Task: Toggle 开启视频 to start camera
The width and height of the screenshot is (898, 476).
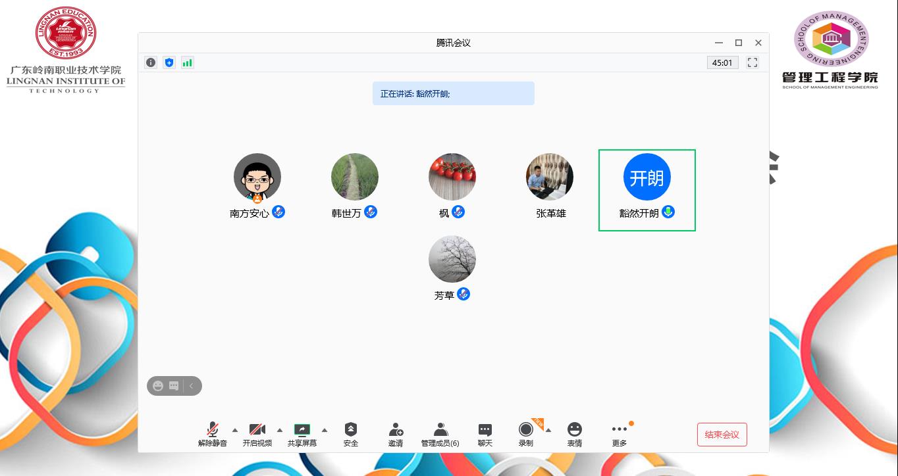Action: click(257, 434)
